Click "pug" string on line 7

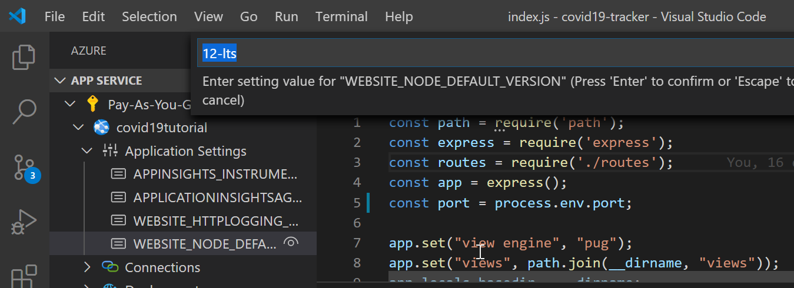[x=597, y=243]
